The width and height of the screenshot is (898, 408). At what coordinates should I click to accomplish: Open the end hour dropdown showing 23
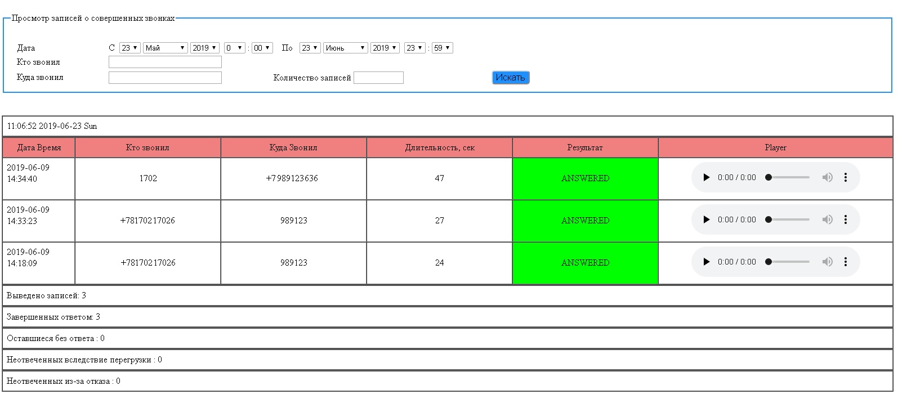tap(414, 48)
